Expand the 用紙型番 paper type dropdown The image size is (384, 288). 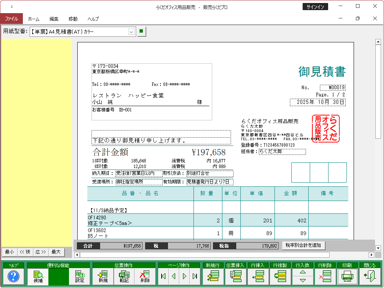tap(131, 32)
